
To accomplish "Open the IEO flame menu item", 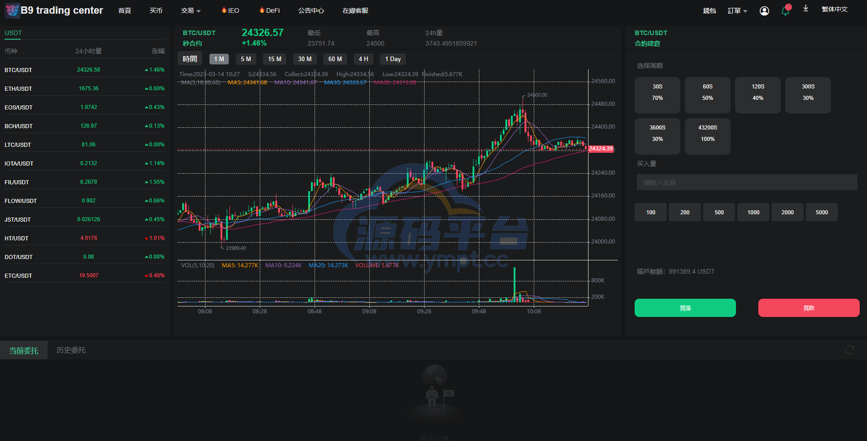I will pyautogui.click(x=231, y=10).
